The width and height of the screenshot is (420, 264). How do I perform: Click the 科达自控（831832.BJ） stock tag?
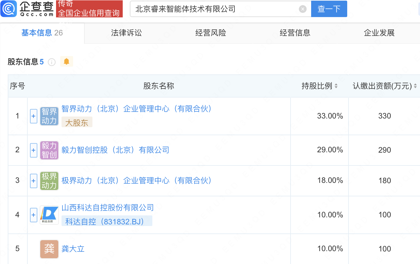coord(107,221)
